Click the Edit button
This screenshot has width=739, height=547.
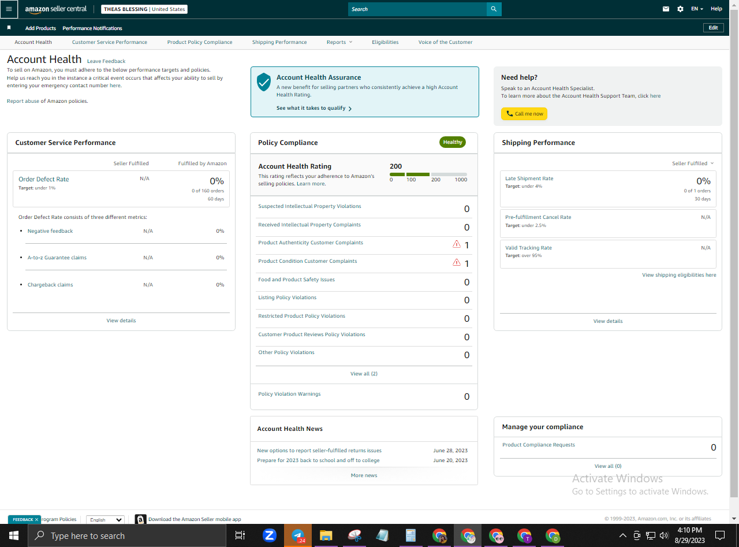click(x=714, y=28)
